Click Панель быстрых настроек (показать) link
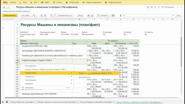This screenshot has height=104, width=185. (16, 11)
